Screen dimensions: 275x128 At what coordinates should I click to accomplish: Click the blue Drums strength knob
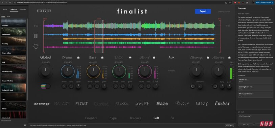pos(68,71)
